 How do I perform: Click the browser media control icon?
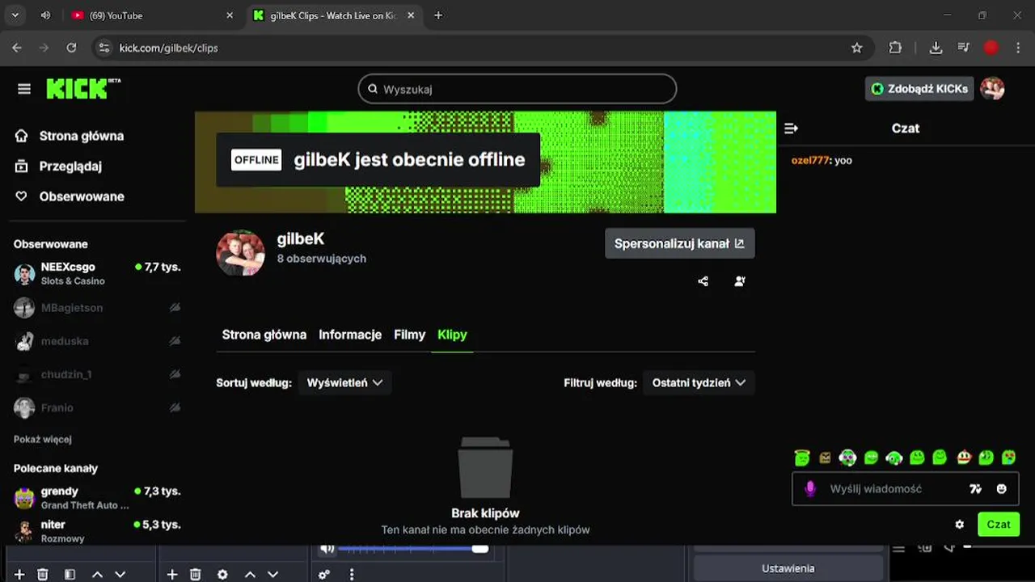[x=963, y=48]
